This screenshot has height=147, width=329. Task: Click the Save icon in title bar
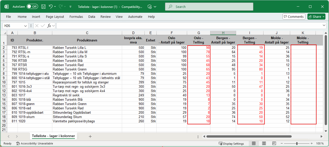click(x=43, y=7)
